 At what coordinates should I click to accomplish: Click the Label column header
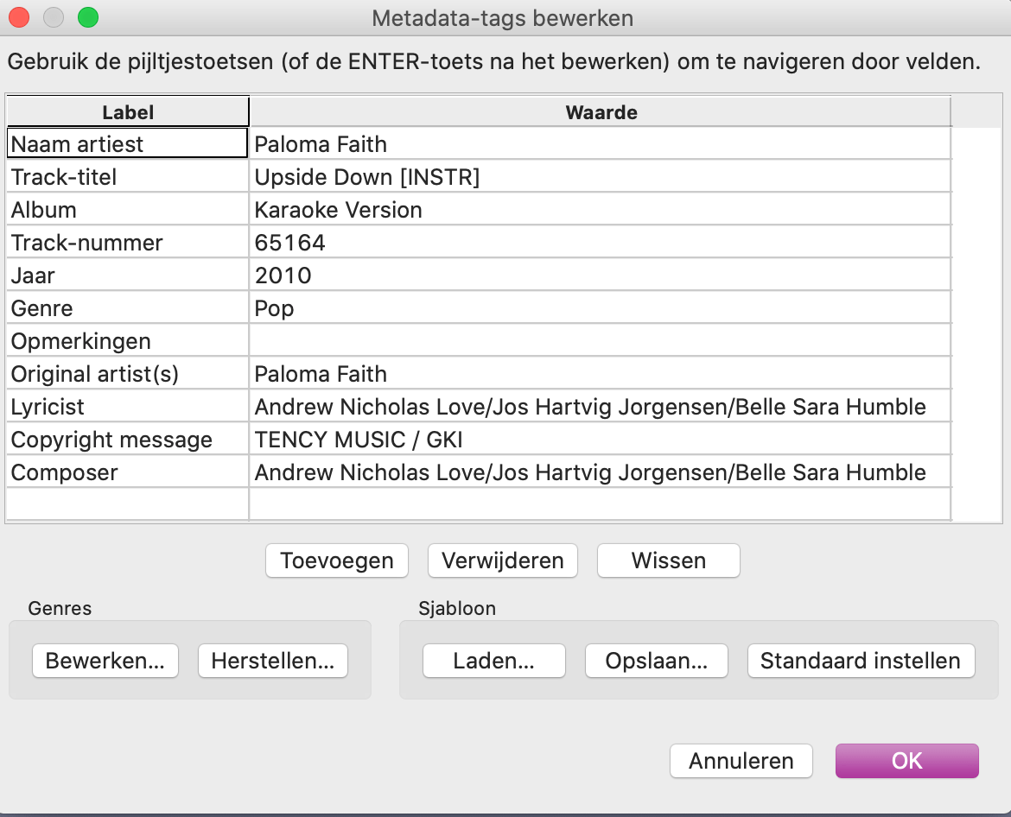(x=128, y=111)
